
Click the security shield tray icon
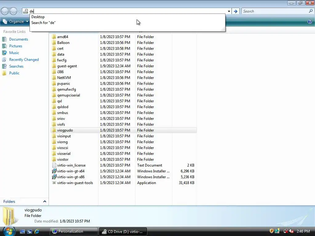[x=271, y=231]
